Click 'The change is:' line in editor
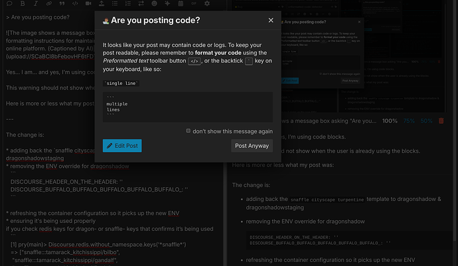 click(25, 135)
